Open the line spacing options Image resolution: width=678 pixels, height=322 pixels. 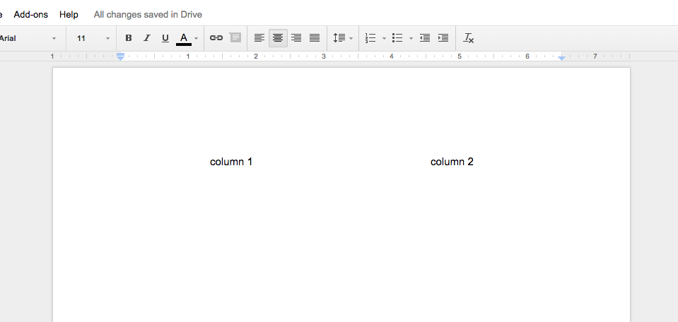[x=339, y=38]
